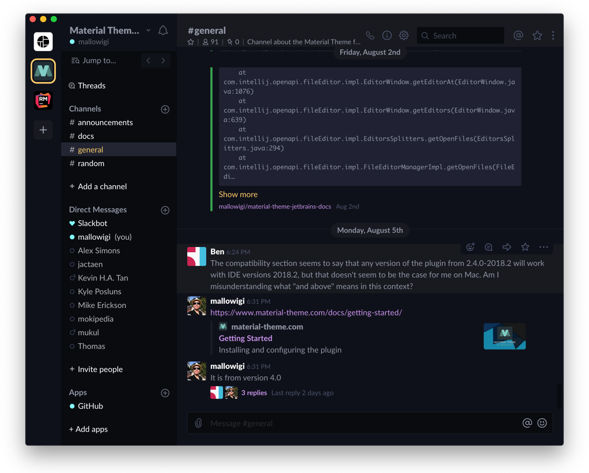
Task: Open more actions on Ben's message
Action: (x=544, y=246)
